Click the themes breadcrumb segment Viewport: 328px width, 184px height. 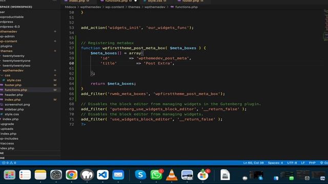[134, 7]
